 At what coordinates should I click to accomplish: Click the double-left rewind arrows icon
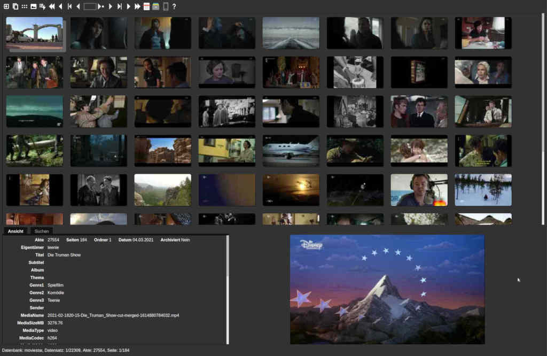coord(52,6)
